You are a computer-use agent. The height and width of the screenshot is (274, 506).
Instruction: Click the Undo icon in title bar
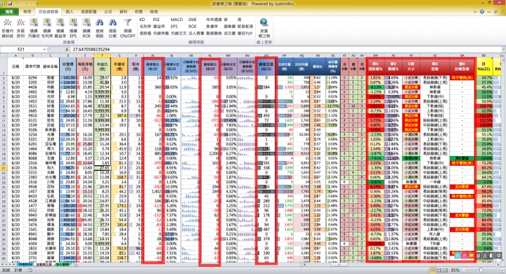click(18, 4)
